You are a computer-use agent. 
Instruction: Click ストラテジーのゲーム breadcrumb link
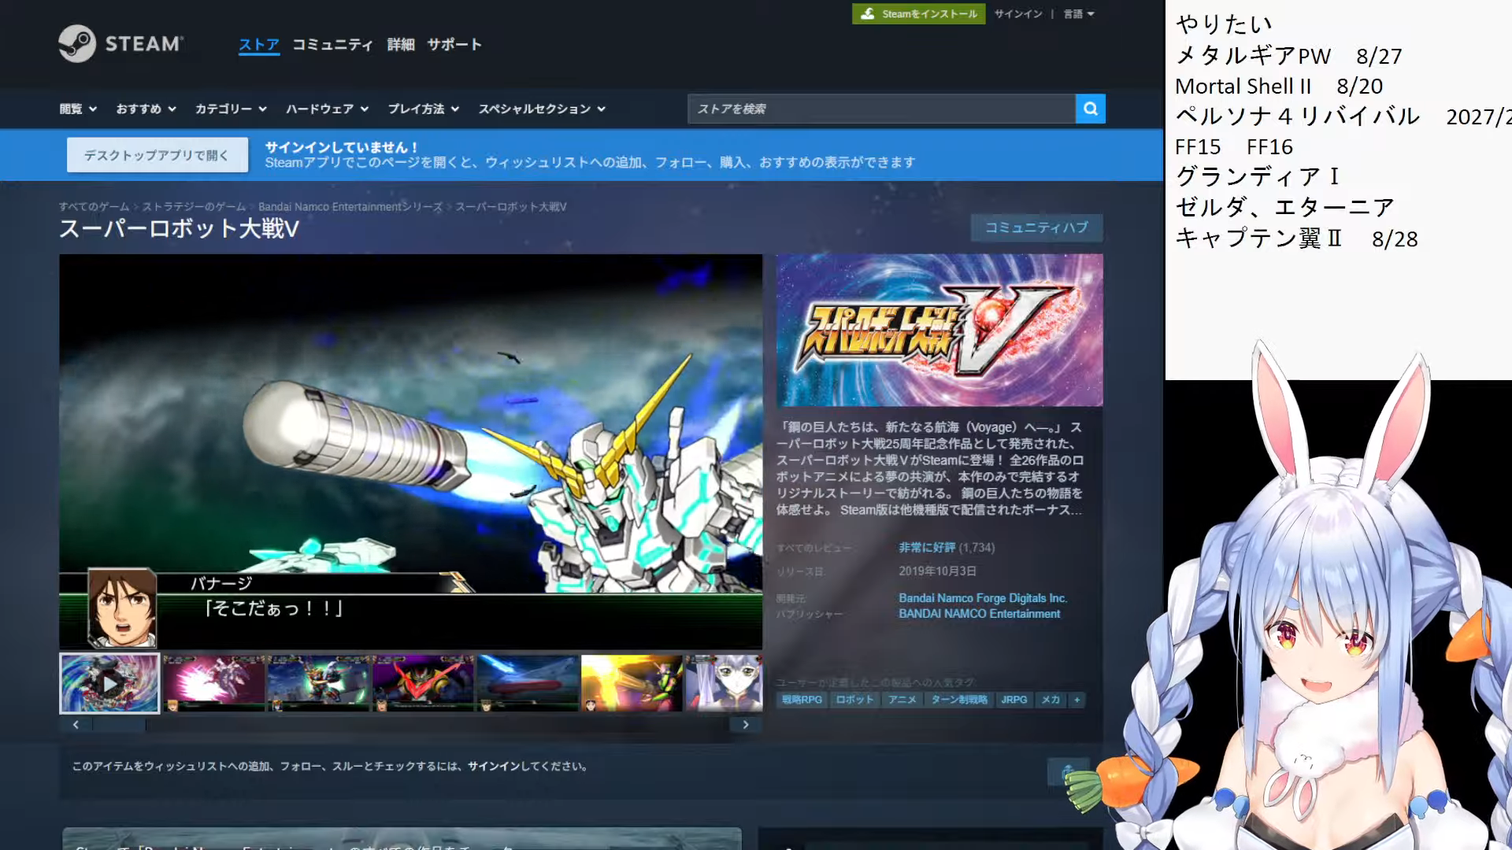[x=194, y=207]
